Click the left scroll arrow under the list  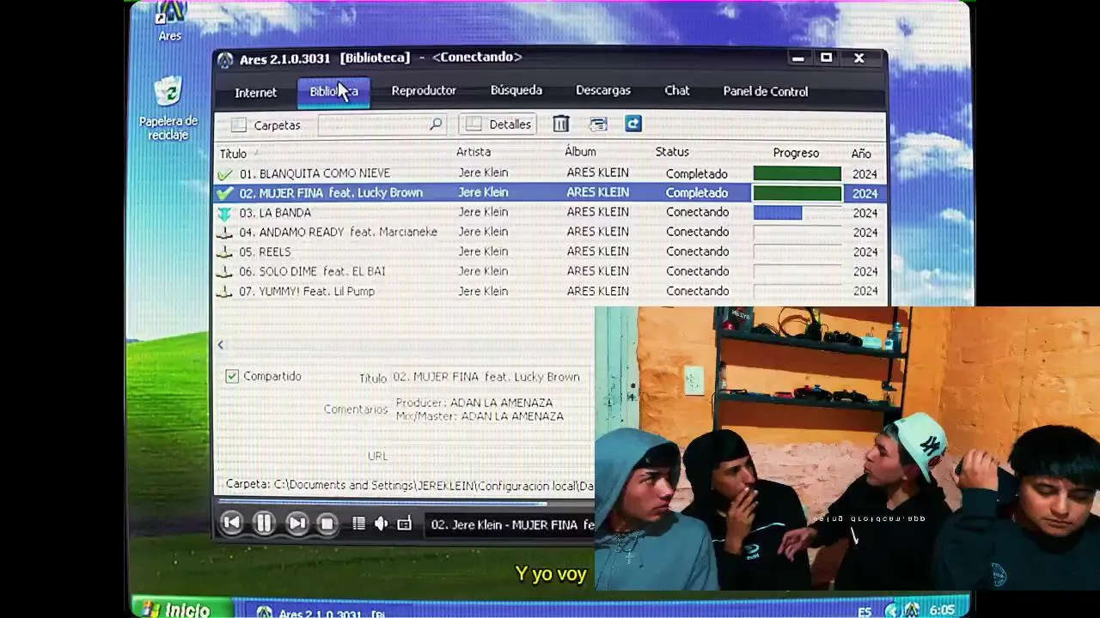point(221,345)
